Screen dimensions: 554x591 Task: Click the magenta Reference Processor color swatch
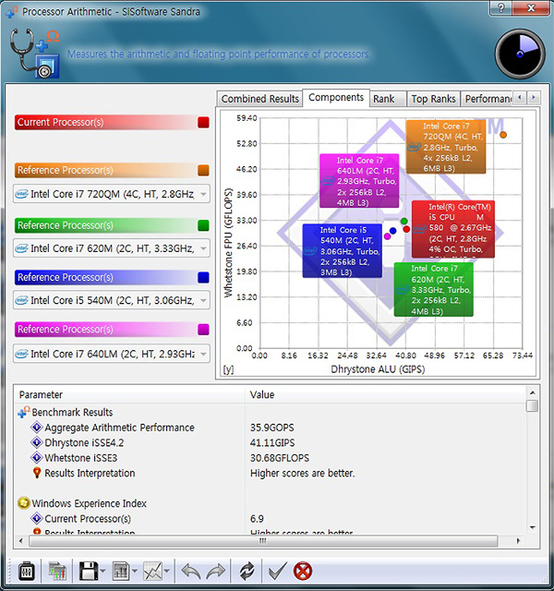tap(203, 330)
